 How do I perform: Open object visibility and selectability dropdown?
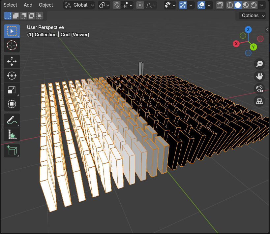[170, 5]
